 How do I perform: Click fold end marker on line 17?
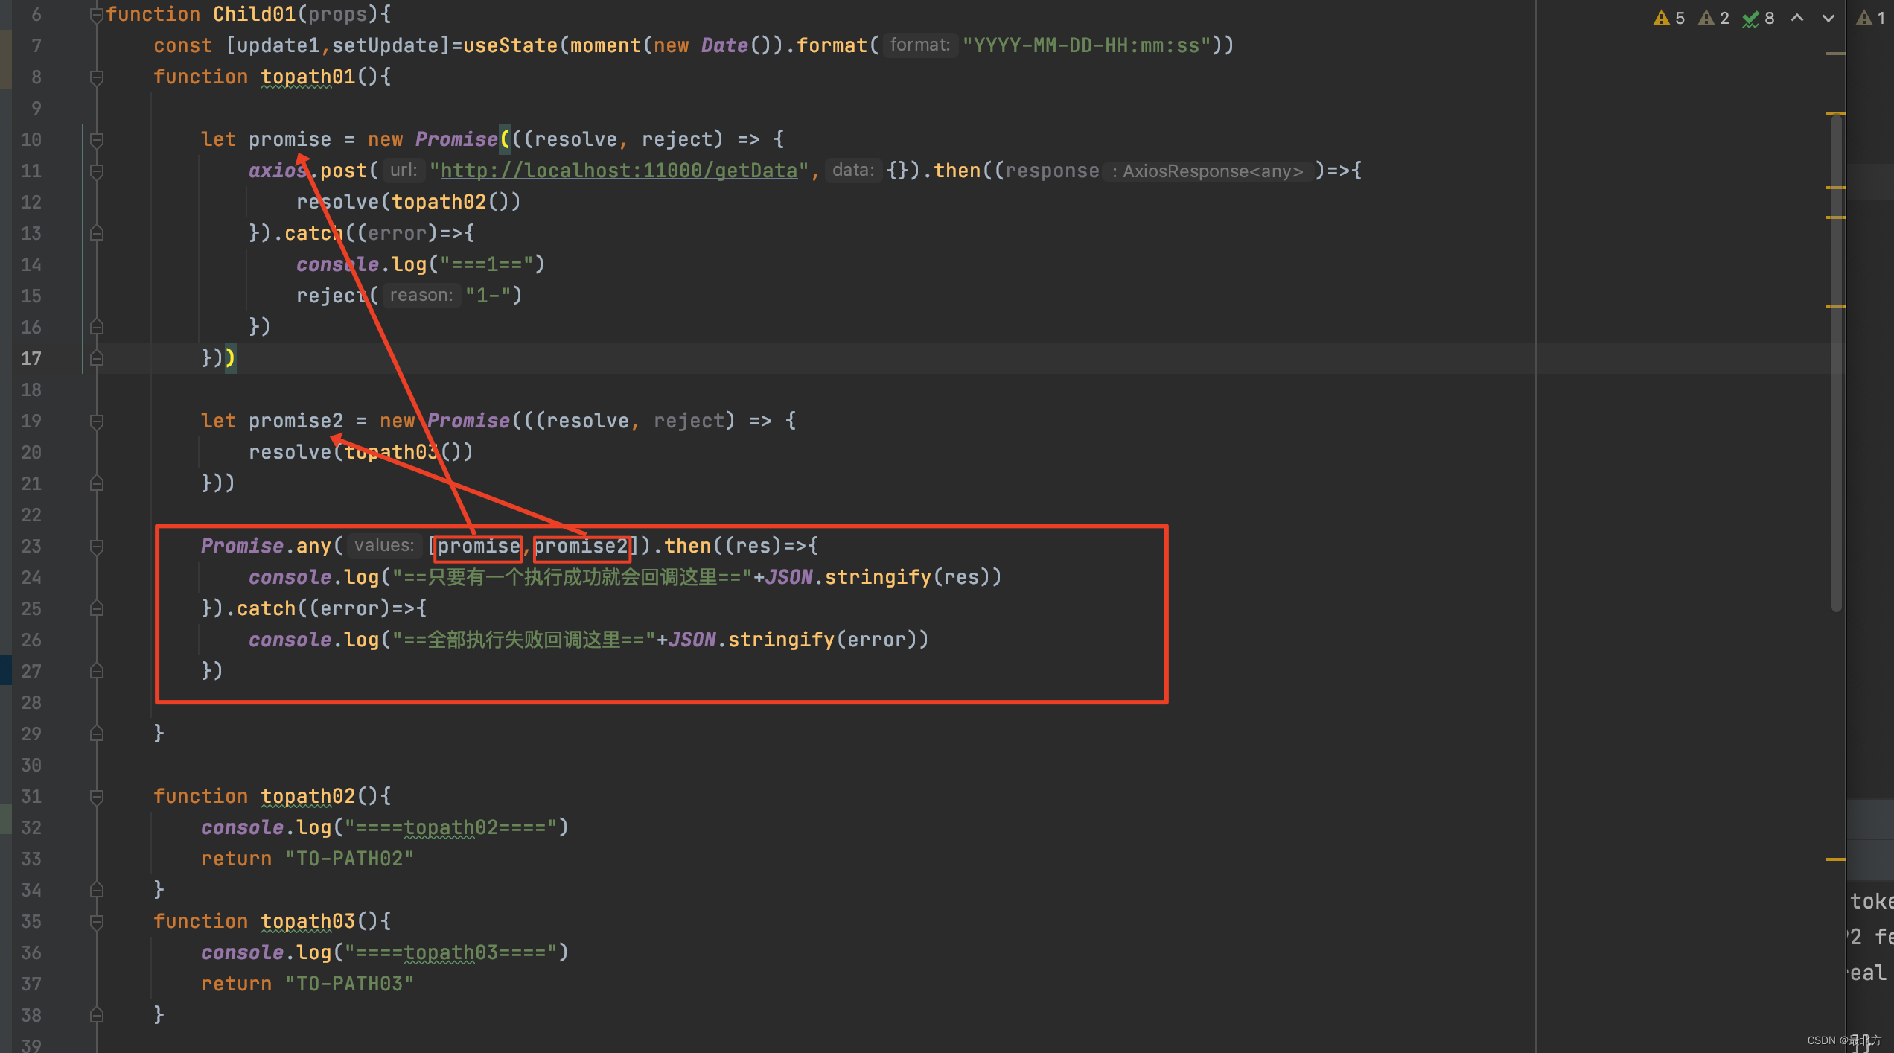click(96, 358)
